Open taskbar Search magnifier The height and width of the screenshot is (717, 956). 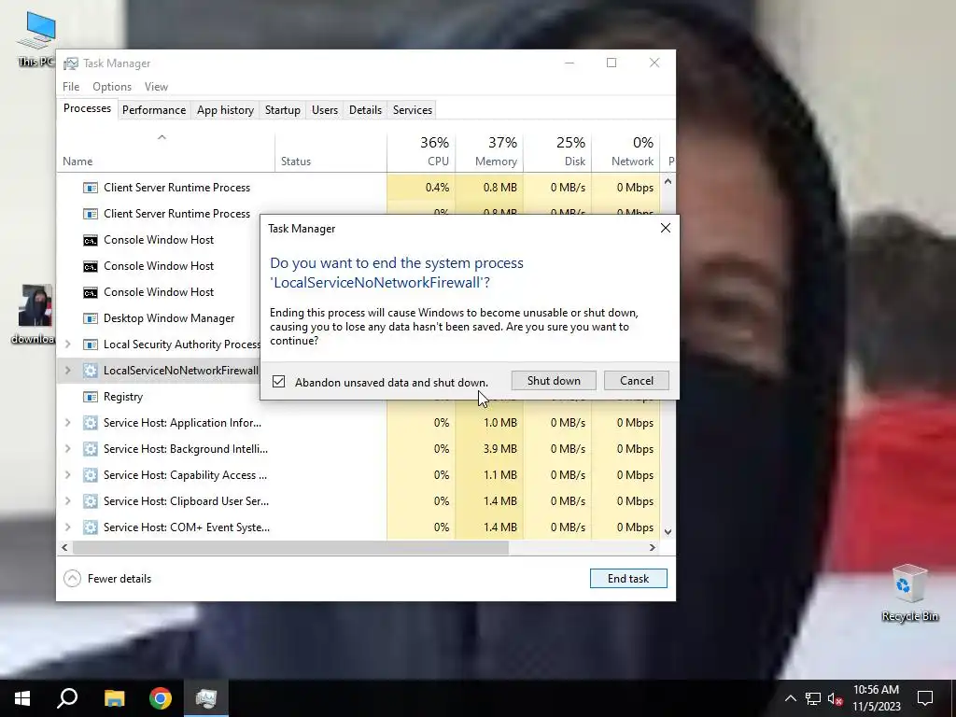(x=67, y=698)
